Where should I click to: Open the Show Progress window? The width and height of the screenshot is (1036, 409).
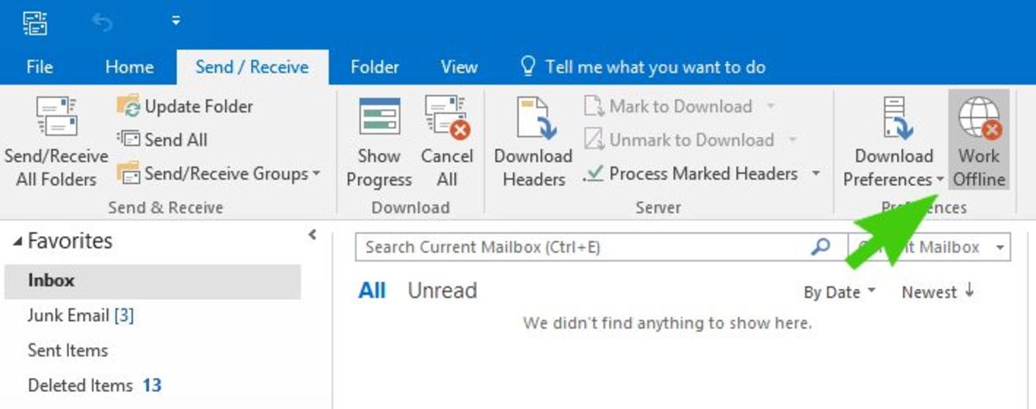[379, 118]
